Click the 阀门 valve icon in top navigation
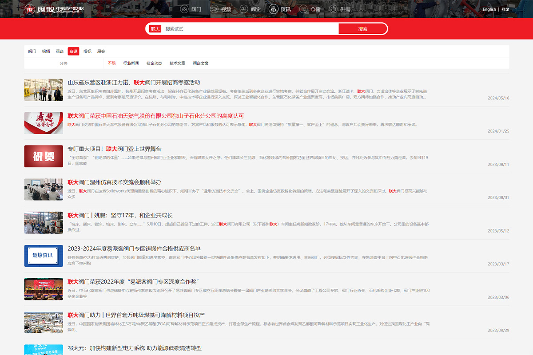Image resolution: width=533 pixels, height=355 pixels. pos(184,9)
